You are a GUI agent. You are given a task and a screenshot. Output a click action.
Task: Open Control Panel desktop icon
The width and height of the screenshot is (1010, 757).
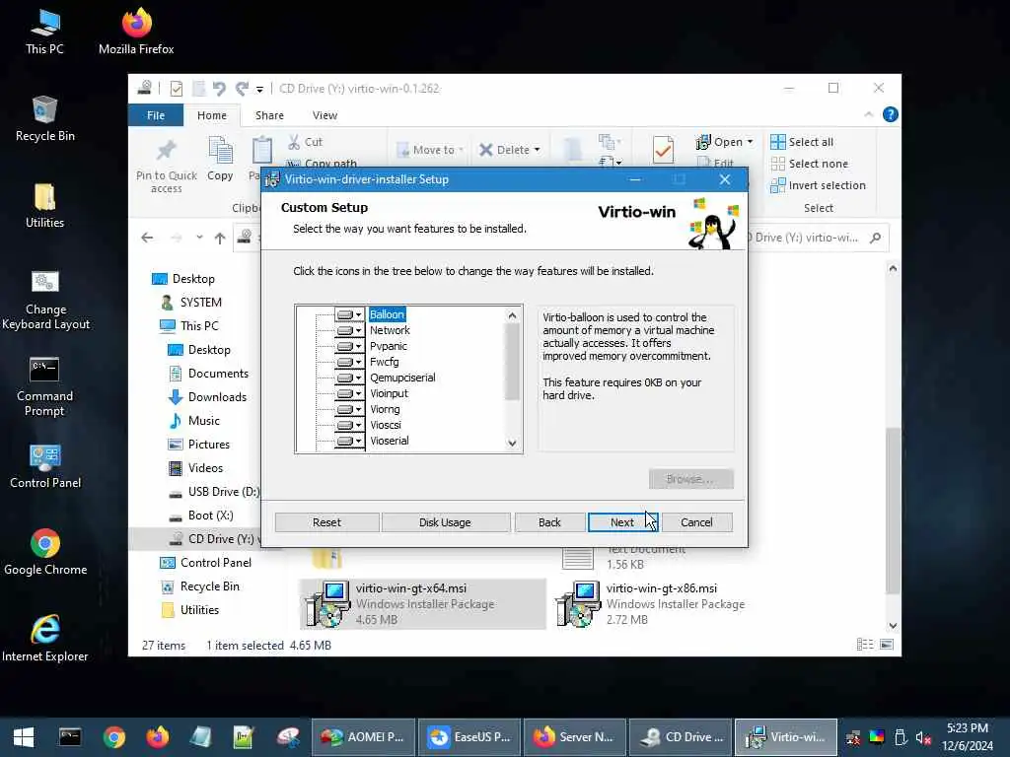coord(45,466)
